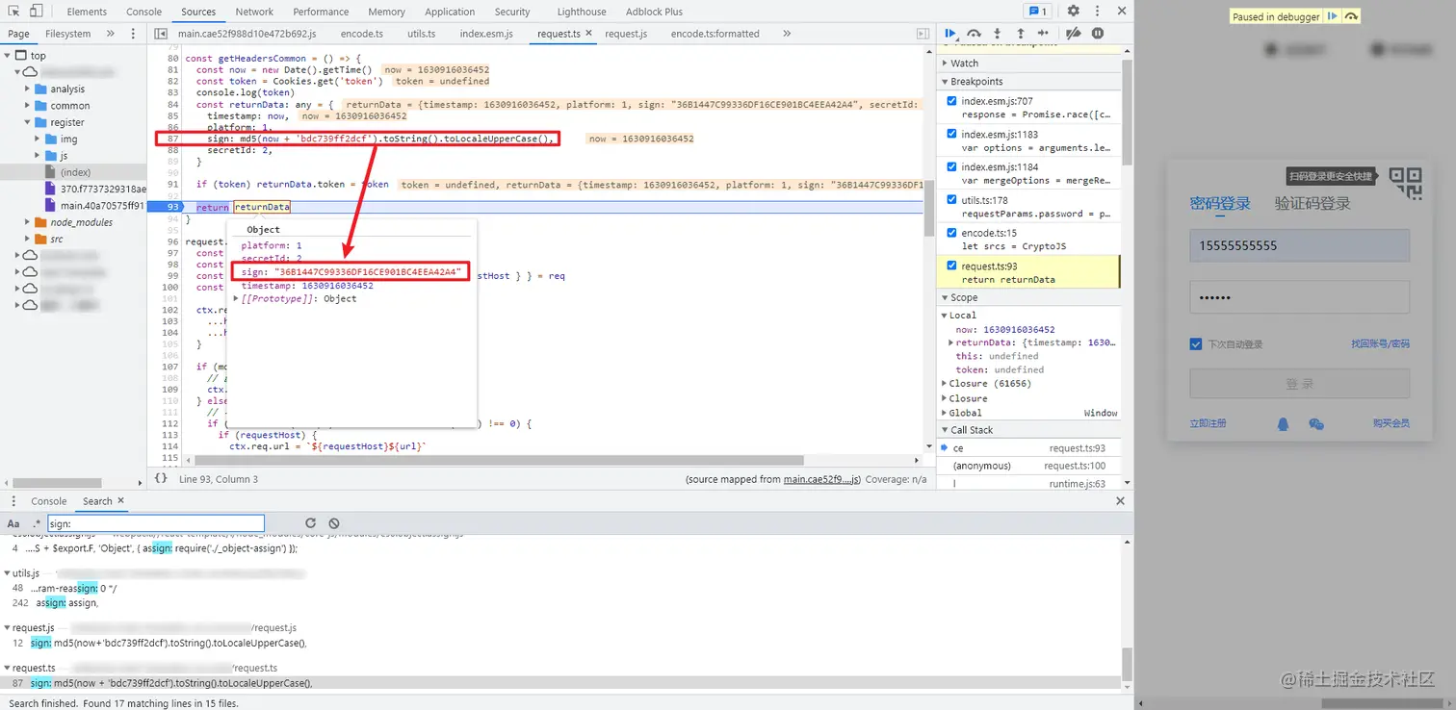Toggle the auto-login checkbox on login form
The width and height of the screenshot is (1456, 710).
click(x=1196, y=344)
